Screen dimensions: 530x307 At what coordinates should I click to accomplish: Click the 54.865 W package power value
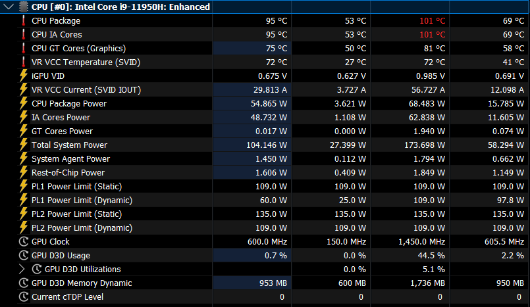point(269,104)
